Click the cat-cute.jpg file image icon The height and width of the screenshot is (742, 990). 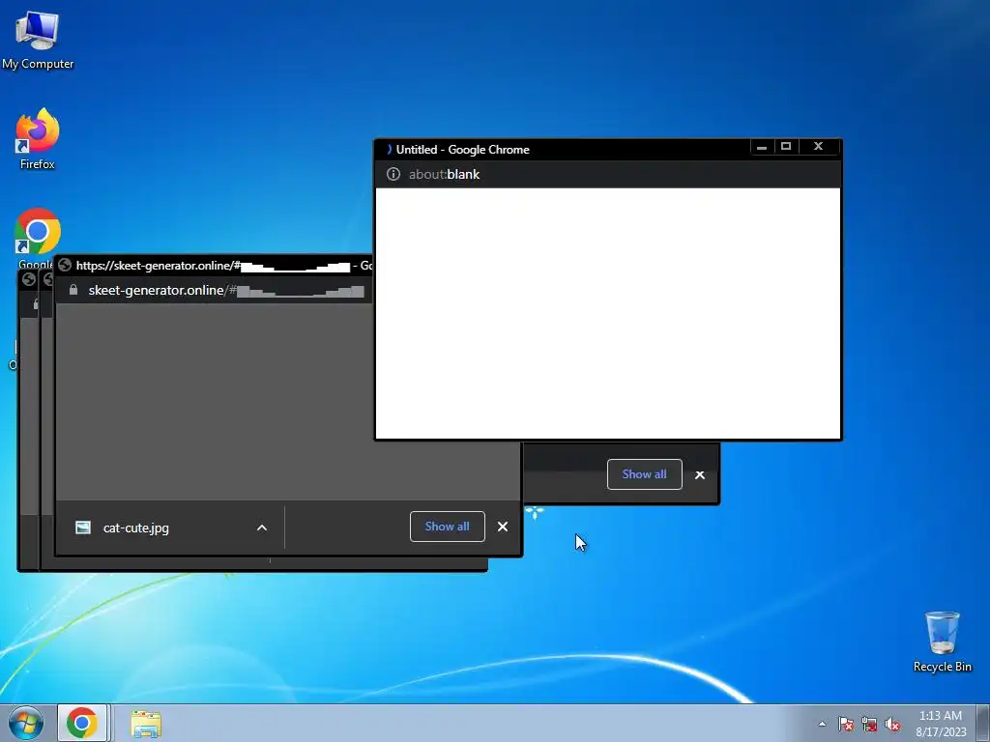tap(83, 528)
